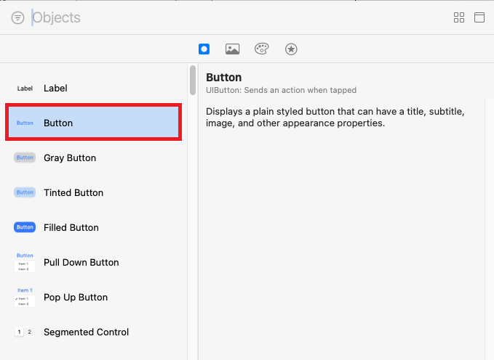Click the Segmented Control preview icon

(25, 332)
